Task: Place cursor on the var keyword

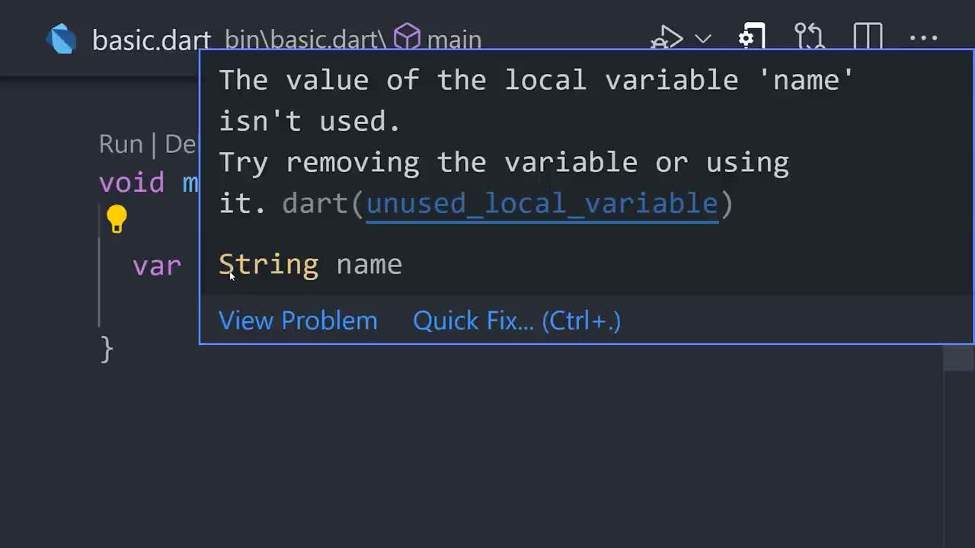Action: coord(157,266)
